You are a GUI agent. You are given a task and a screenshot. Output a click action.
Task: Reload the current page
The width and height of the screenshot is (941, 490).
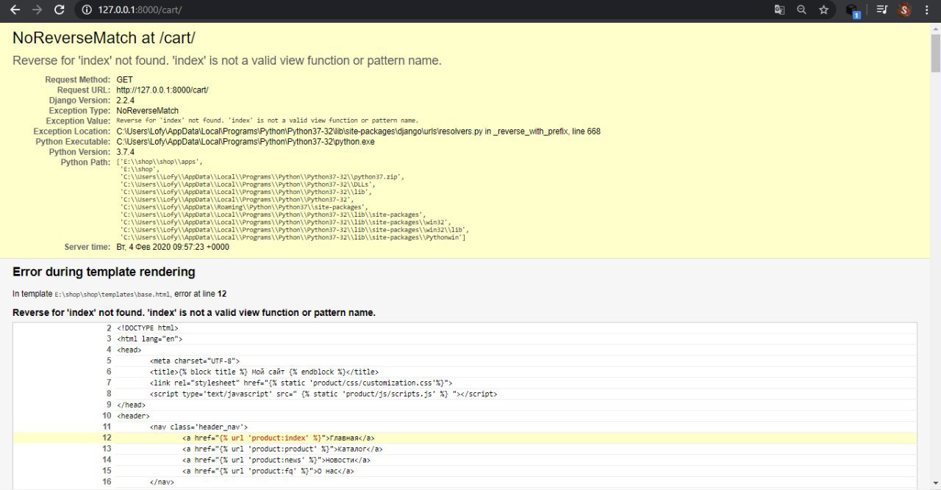pyautogui.click(x=60, y=10)
